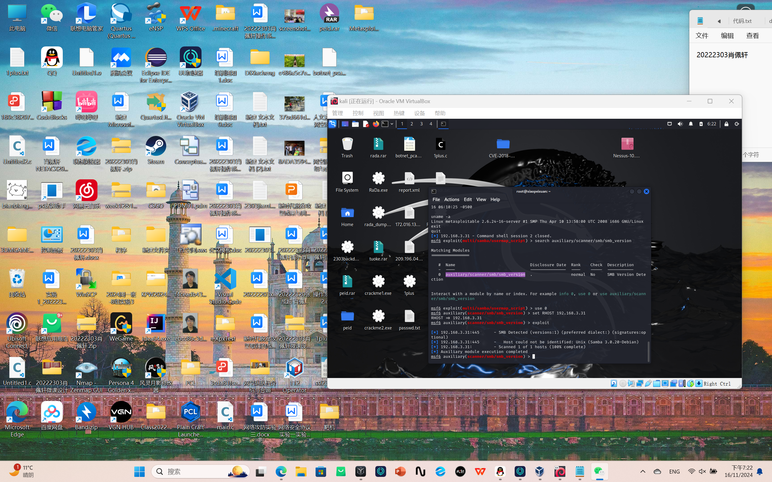
Task: Click VirtualBox optical drive status icon
Action: 622,383
